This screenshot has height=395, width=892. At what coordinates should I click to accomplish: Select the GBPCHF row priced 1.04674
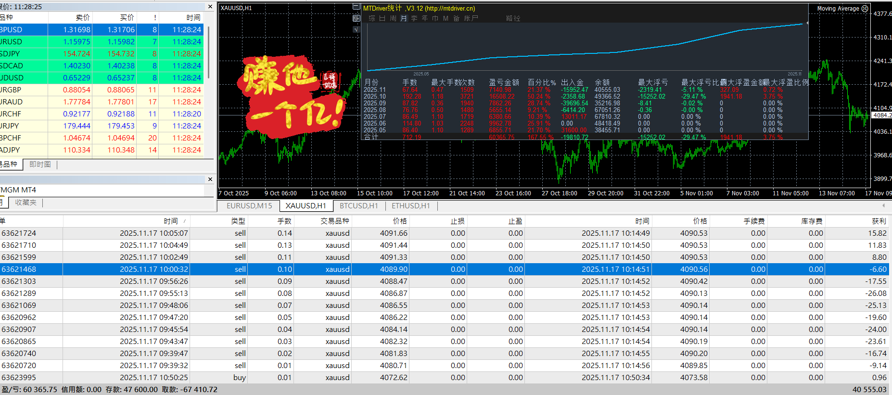click(102, 138)
